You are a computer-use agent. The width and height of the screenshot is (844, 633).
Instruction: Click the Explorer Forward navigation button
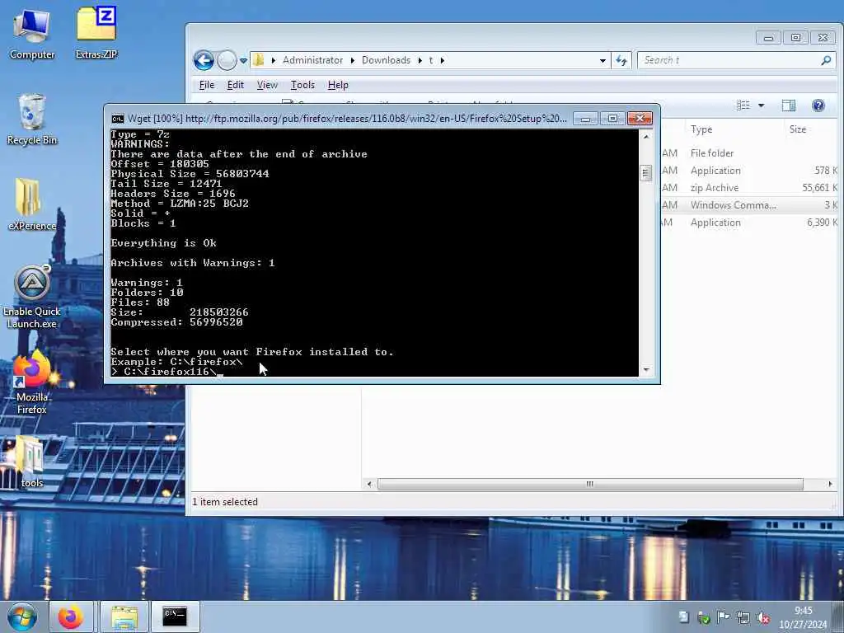click(x=227, y=60)
